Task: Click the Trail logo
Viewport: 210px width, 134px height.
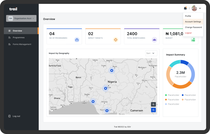Action: click(x=13, y=9)
